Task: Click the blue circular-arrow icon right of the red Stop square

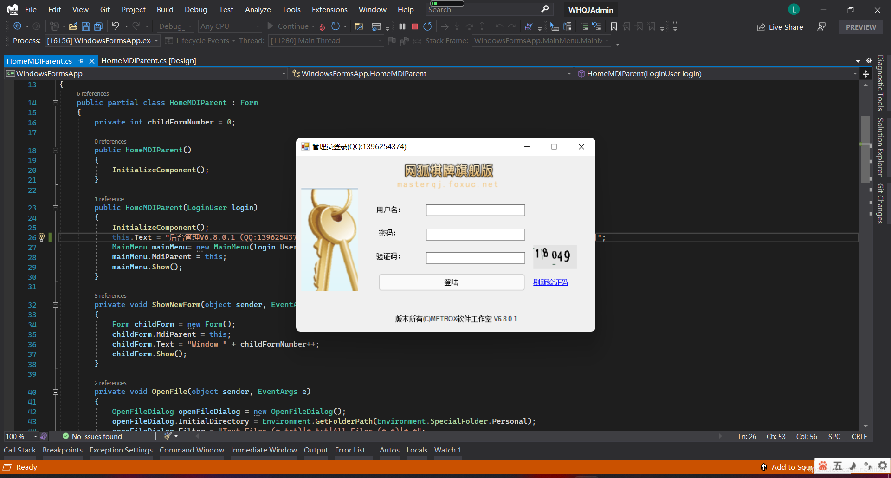Action: (x=427, y=26)
